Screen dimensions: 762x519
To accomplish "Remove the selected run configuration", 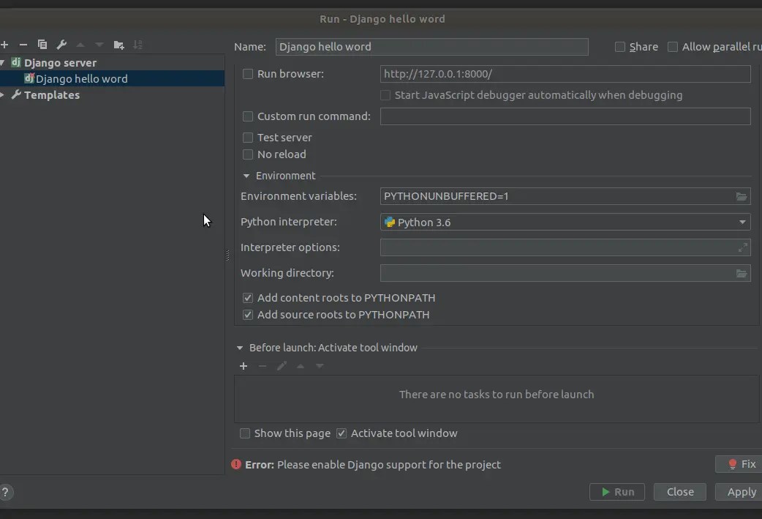I will click(22, 45).
